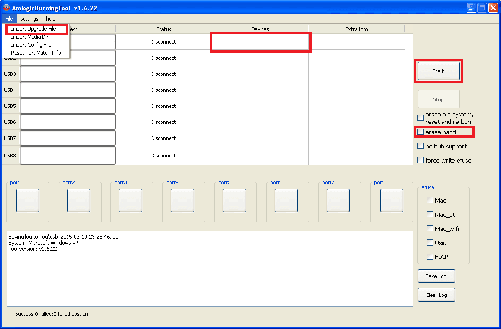This screenshot has width=501, height=329.
Task: Select the USB6 row label
Action: (10, 122)
